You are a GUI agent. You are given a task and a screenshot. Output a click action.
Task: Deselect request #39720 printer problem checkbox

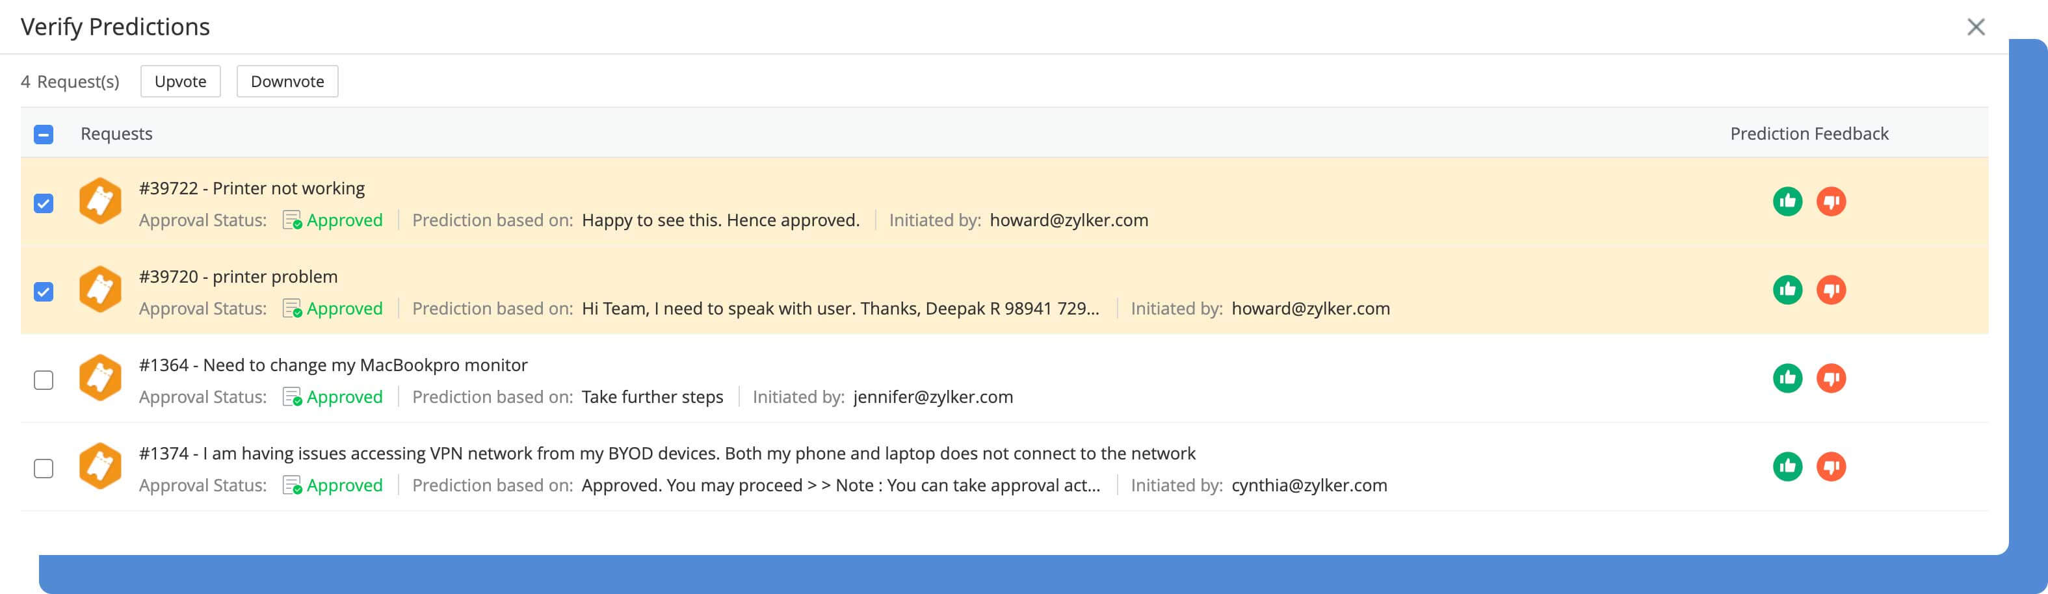[x=44, y=292]
